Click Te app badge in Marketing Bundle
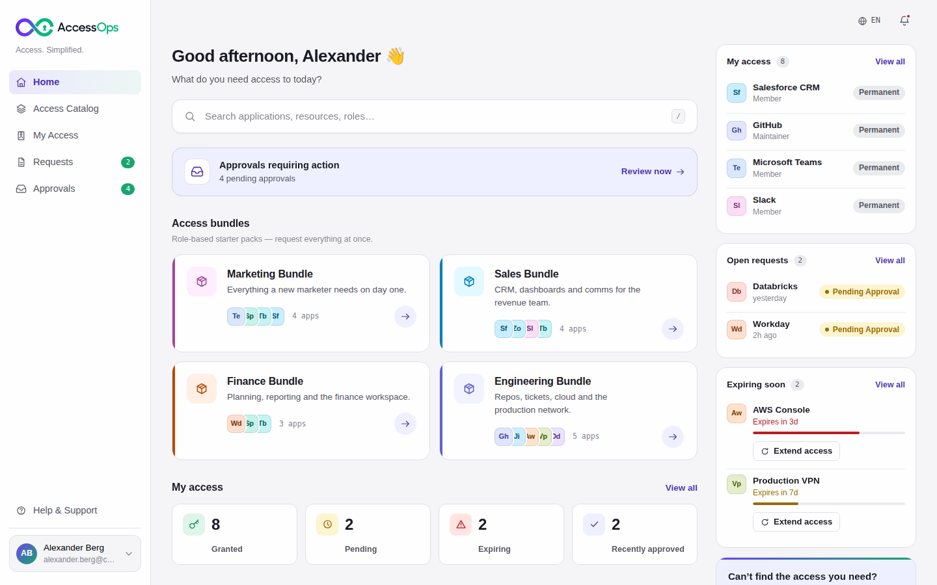The height and width of the screenshot is (585, 937). (x=236, y=317)
